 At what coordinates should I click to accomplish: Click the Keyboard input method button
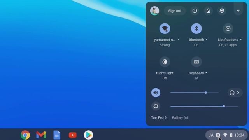coord(196,62)
